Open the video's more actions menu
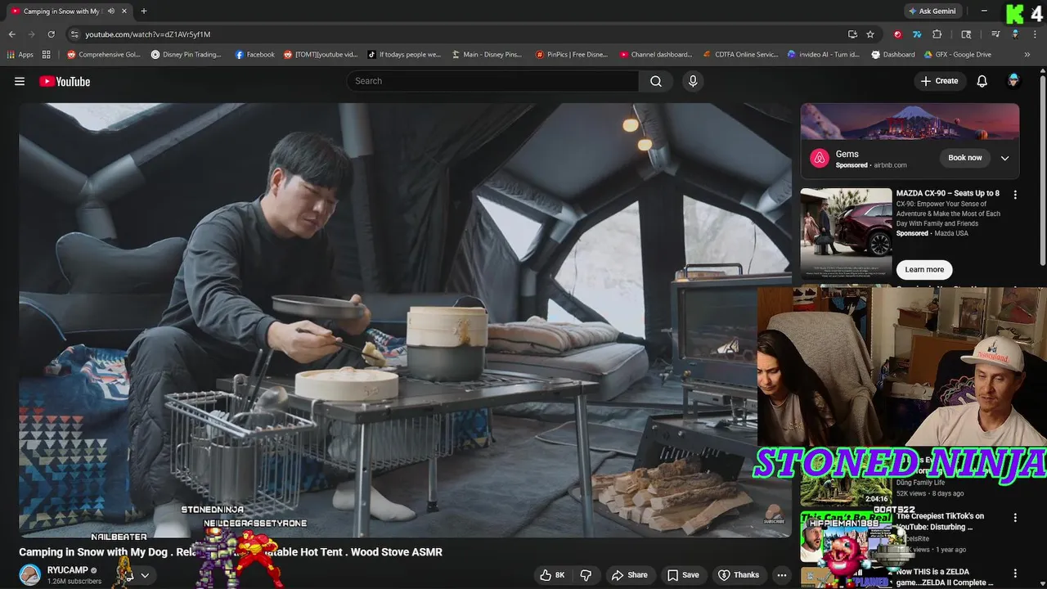Image resolution: width=1047 pixels, height=589 pixels. pyautogui.click(x=782, y=575)
